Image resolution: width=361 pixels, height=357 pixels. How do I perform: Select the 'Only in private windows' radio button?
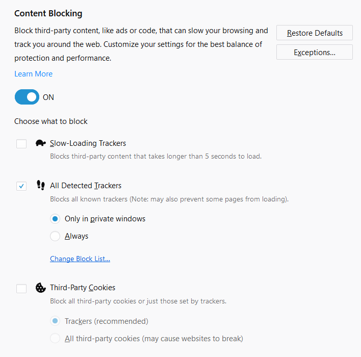tap(55, 219)
